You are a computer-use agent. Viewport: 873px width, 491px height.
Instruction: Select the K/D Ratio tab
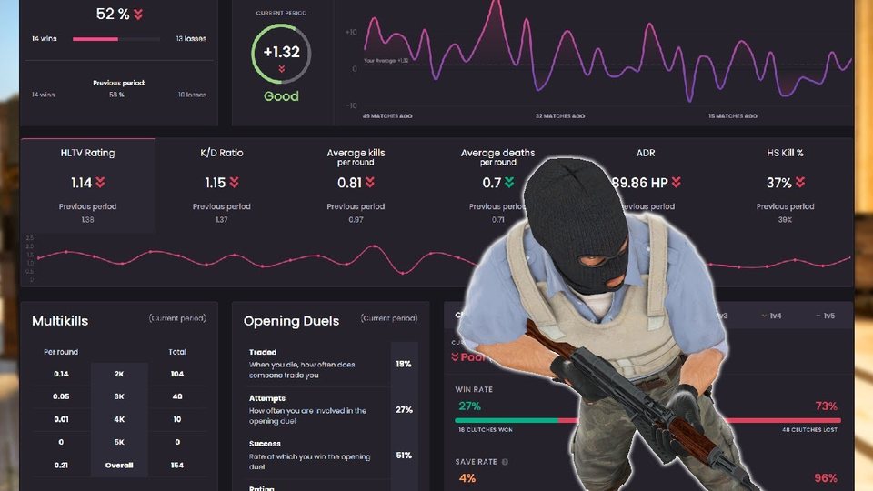(222, 185)
